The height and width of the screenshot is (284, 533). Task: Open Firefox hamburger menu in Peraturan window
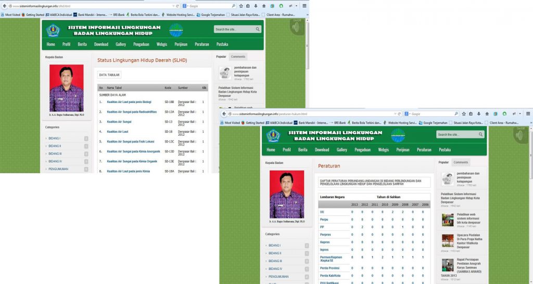click(x=528, y=114)
